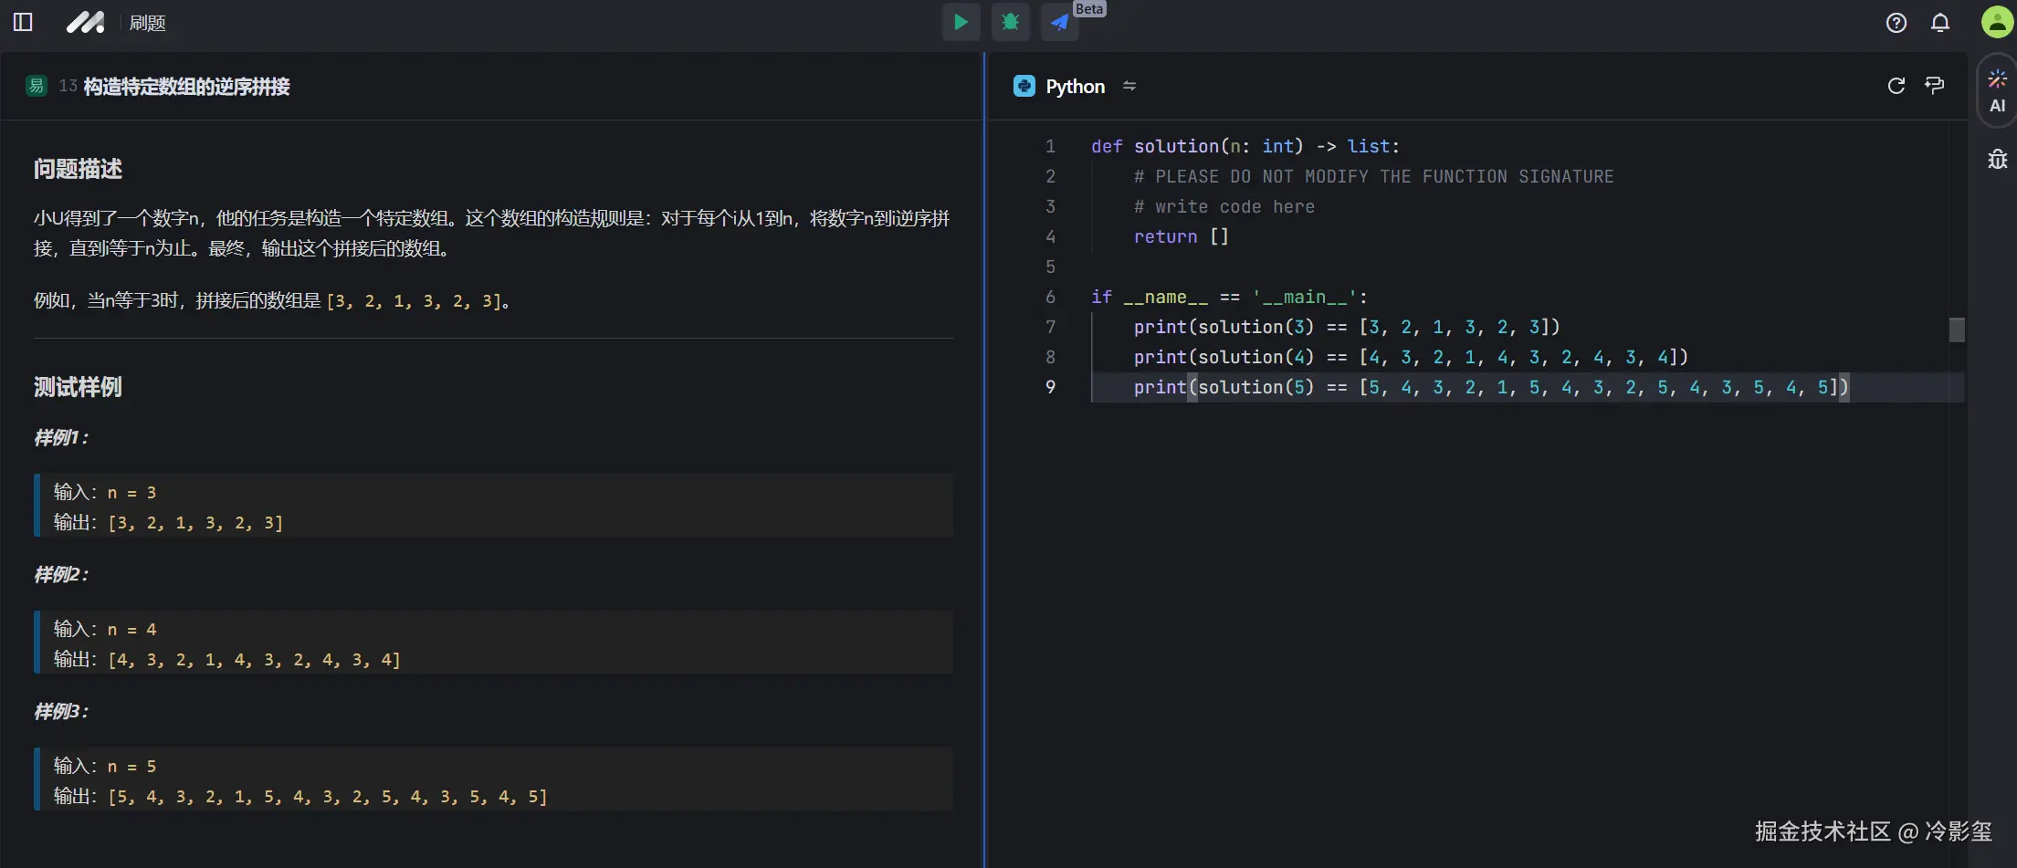Click the print(solution(5) code line

click(1491, 387)
